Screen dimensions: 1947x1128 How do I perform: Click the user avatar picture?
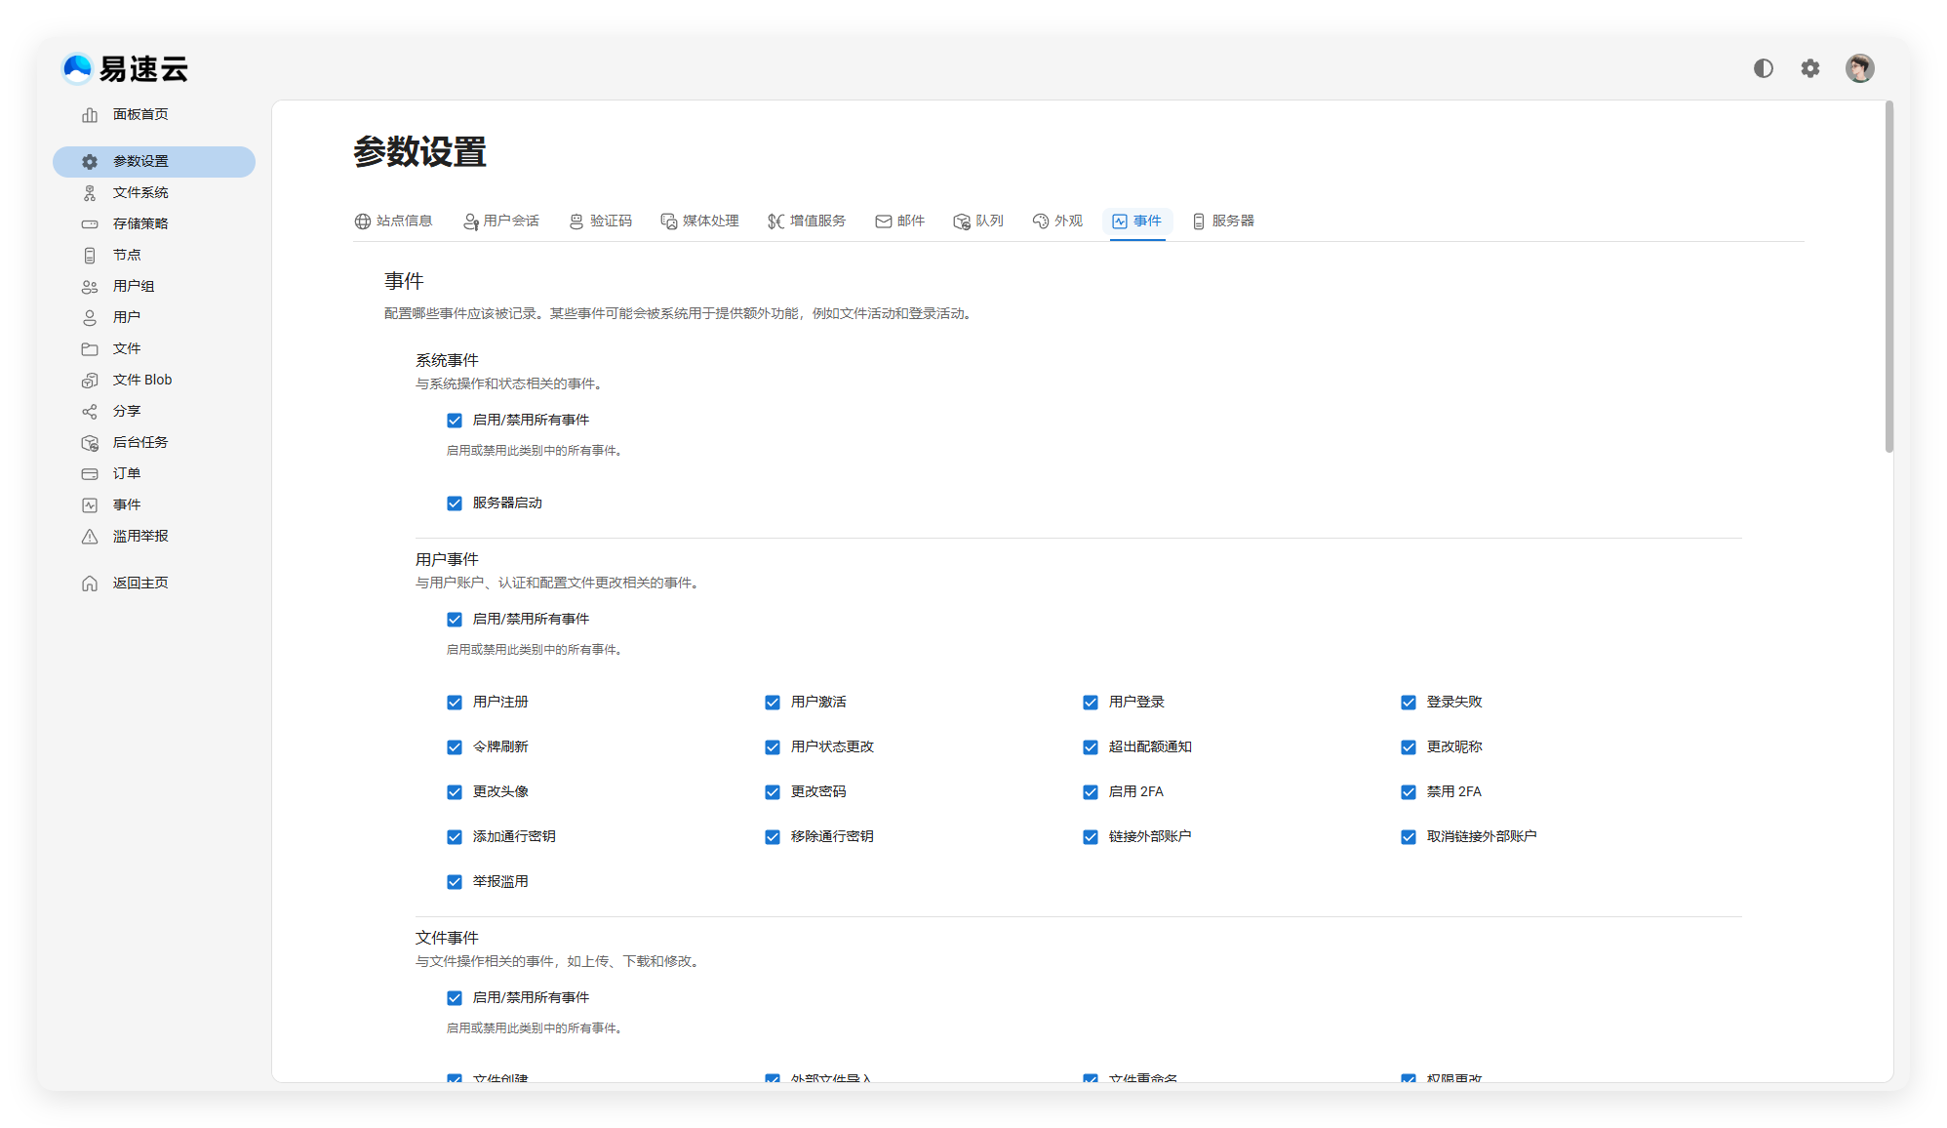point(1859,68)
